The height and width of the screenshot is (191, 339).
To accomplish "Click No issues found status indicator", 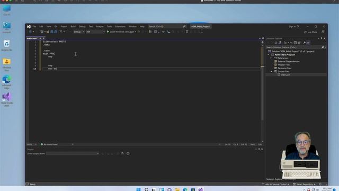I will (x=49, y=144).
